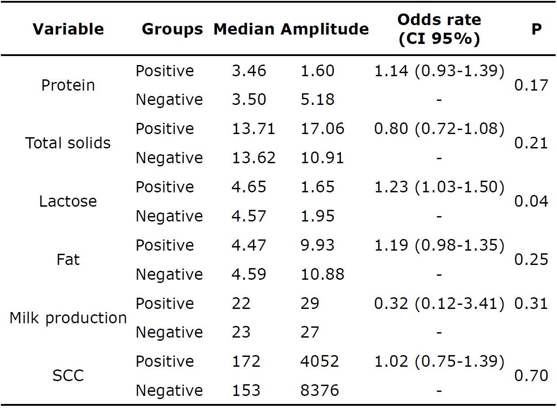Click the Amplitude column header
Image resolution: width=557 pixels, height=408 pixels.
coord(325,30)
